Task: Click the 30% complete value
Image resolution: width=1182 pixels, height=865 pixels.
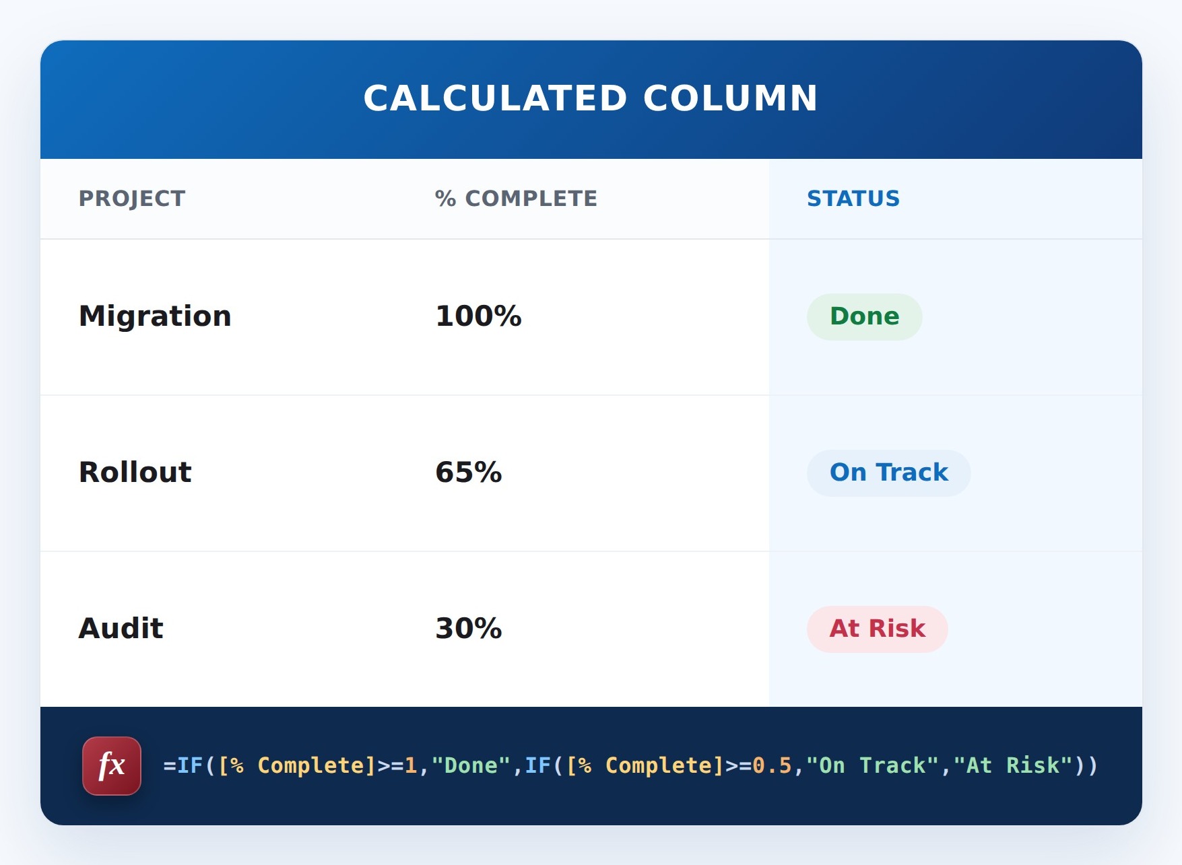Action: (x=469, y=629)
